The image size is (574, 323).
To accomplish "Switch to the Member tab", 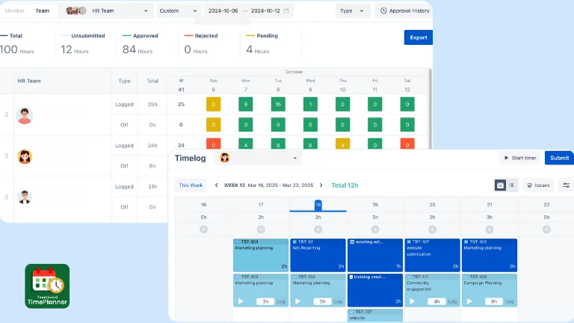I will click(15, 11).
